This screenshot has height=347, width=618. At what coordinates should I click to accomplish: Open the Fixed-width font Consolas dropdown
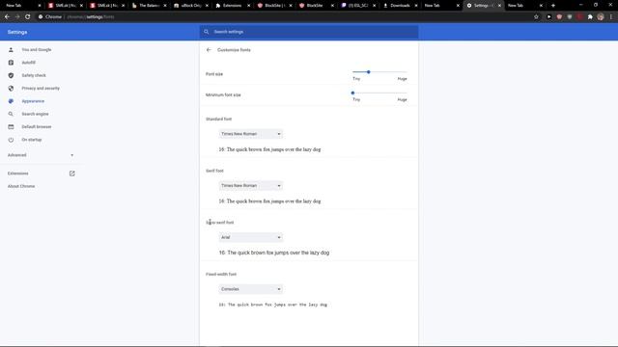[251, 289]
